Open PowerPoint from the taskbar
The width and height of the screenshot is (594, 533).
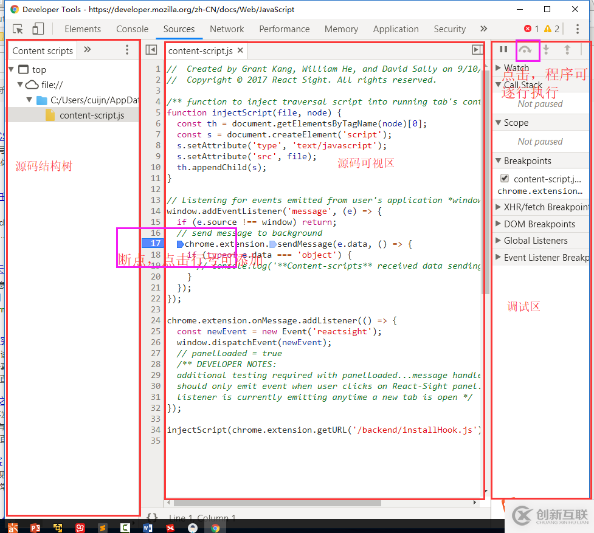35,528
